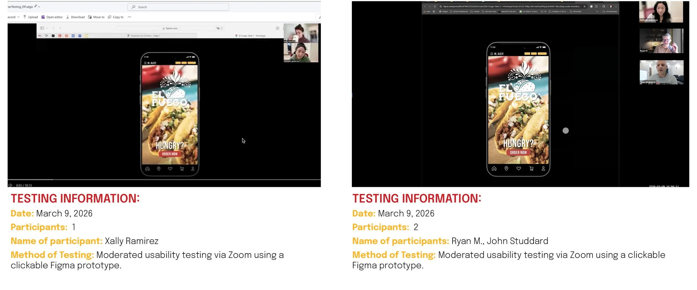Viewport: 697px width, 290px height.
Task: Open Apps shortcut in bookmarks bar
Action: click(x=427, y=12)
